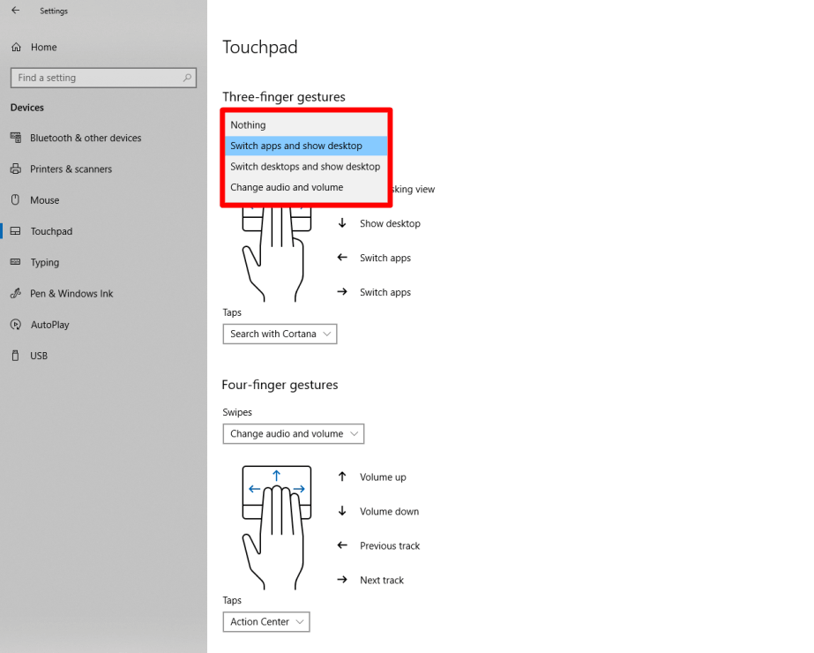Click the search magnifier icon

click(188, 78)
